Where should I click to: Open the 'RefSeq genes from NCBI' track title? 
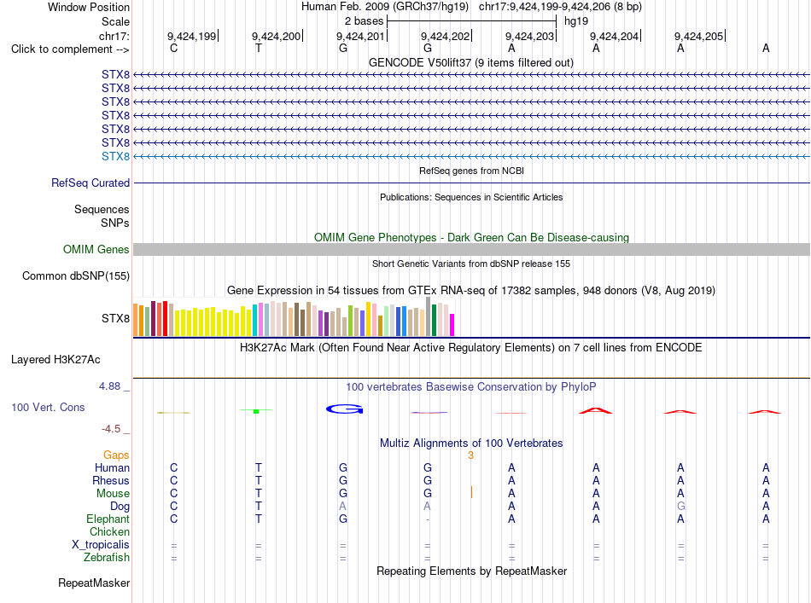tap(471, 171)
